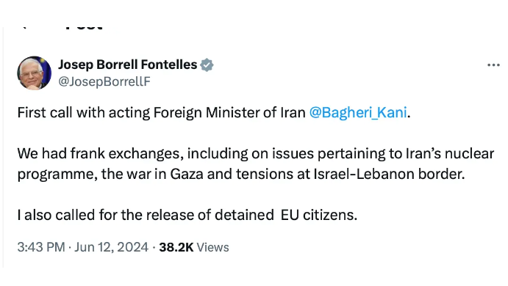Click the words 'Foreign Minister of Iran'
Image resolution: width=508 pixels, height=286 pixels.
[229, 113]
